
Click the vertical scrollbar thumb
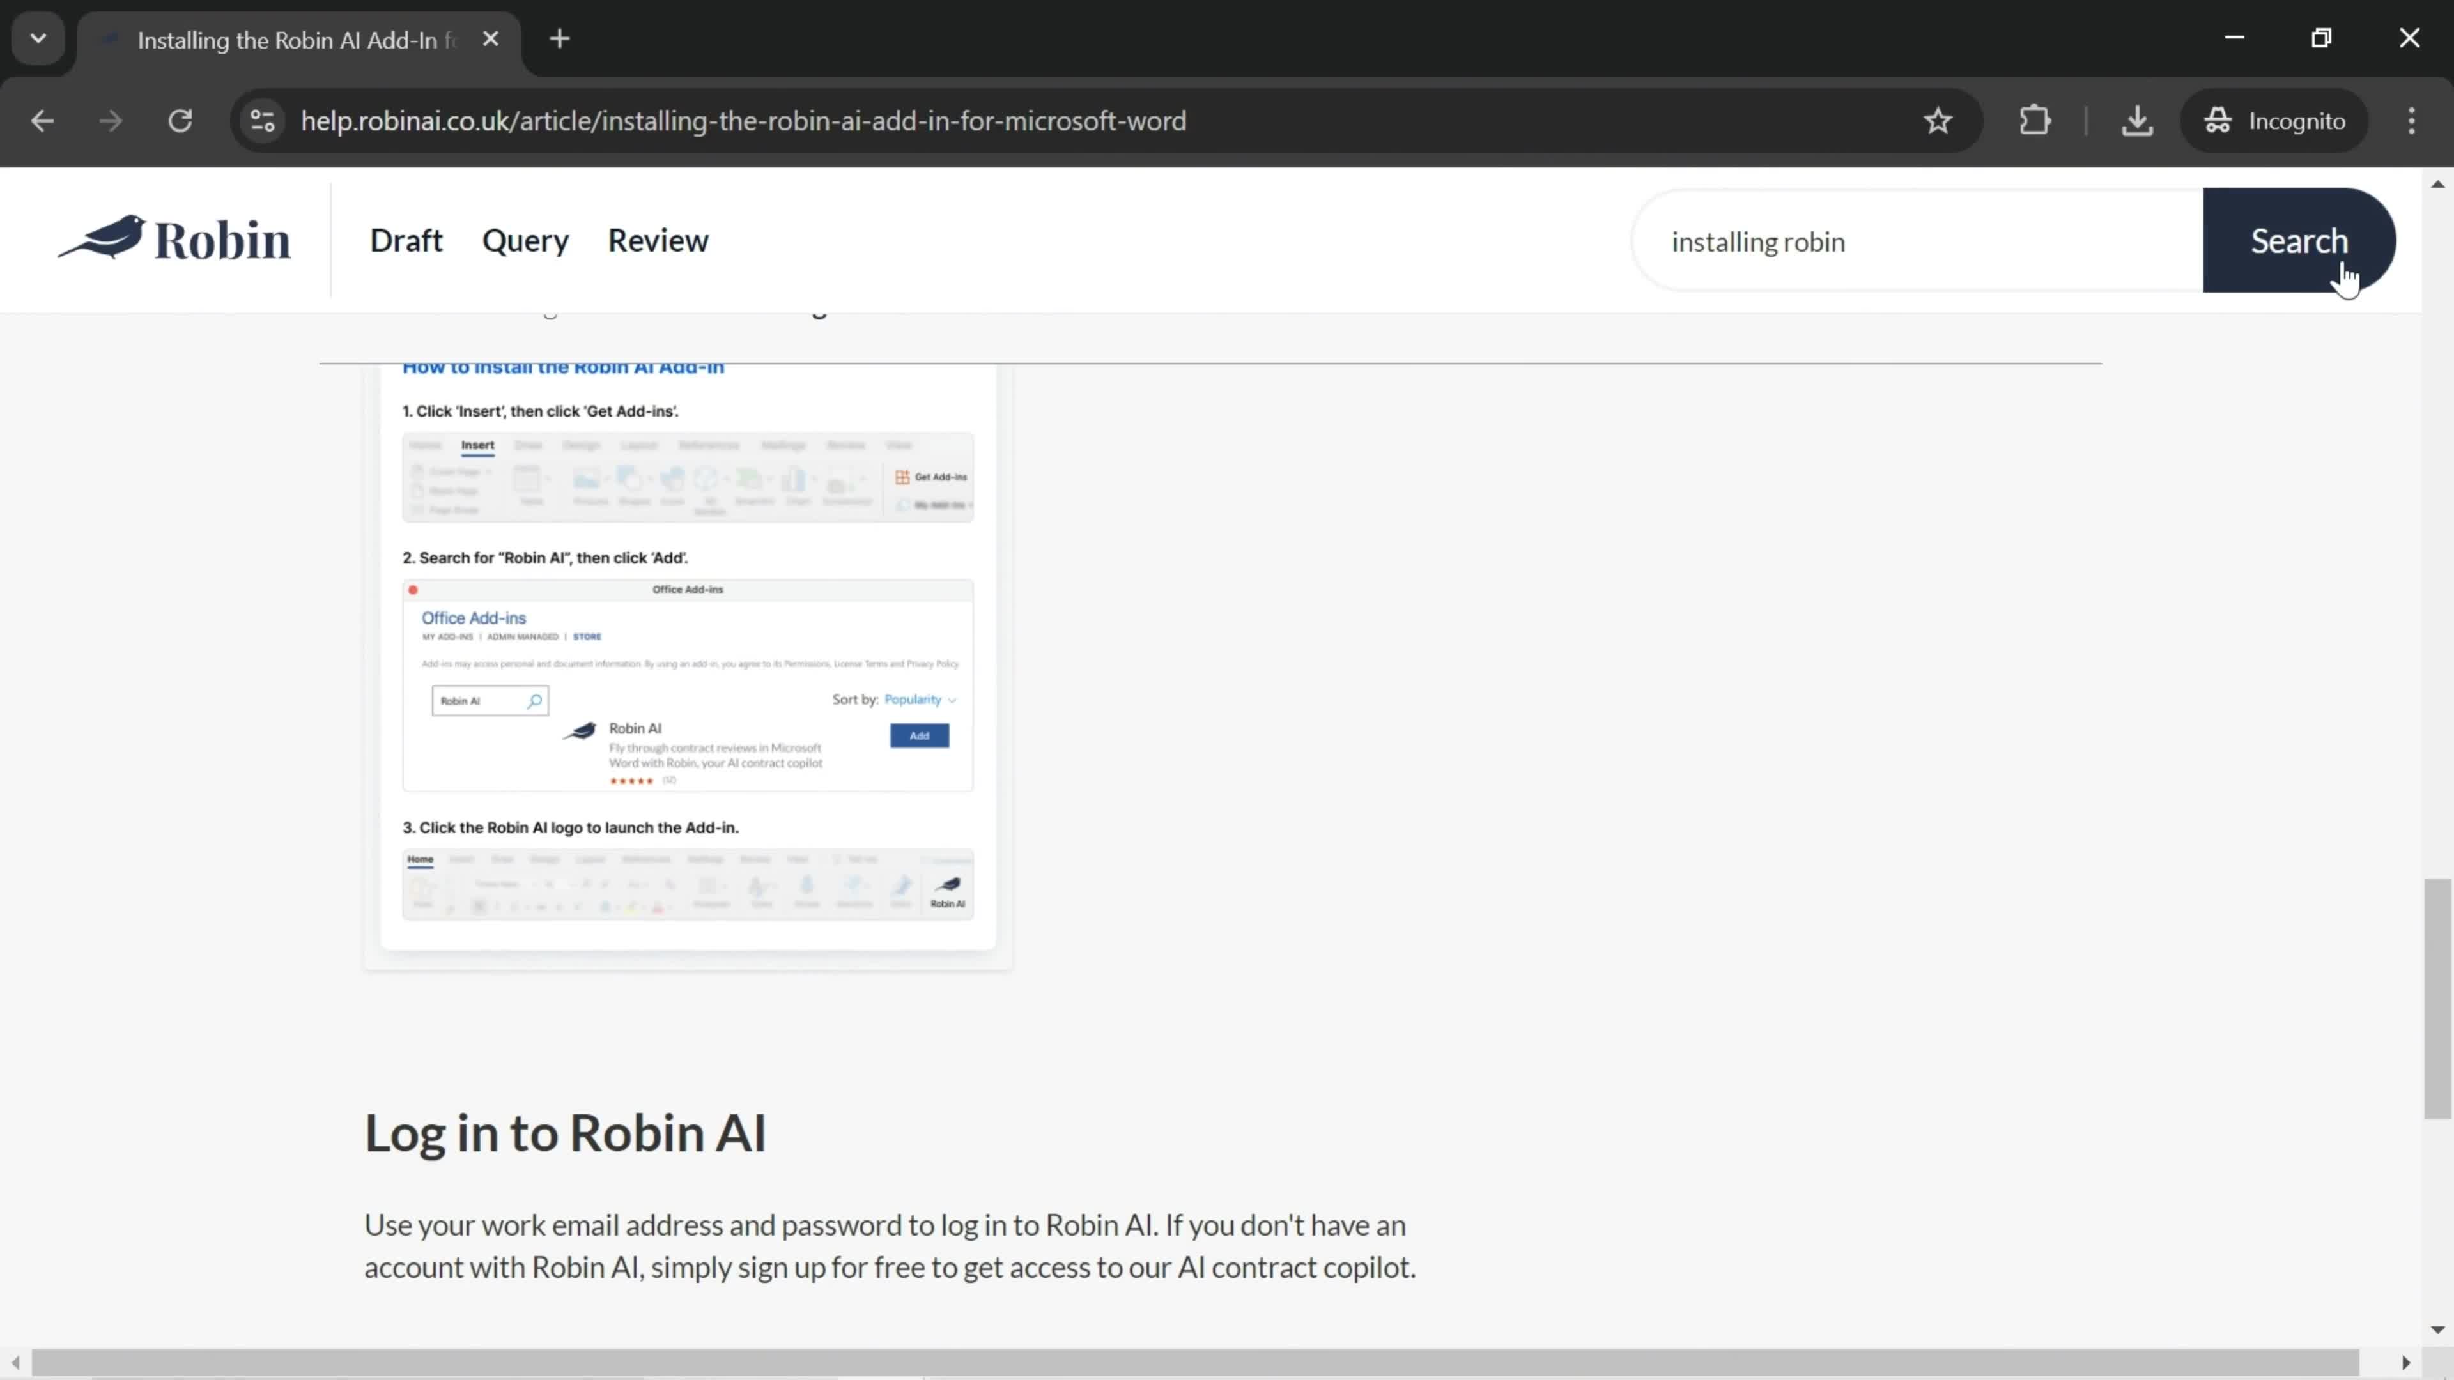(2437, 999)
